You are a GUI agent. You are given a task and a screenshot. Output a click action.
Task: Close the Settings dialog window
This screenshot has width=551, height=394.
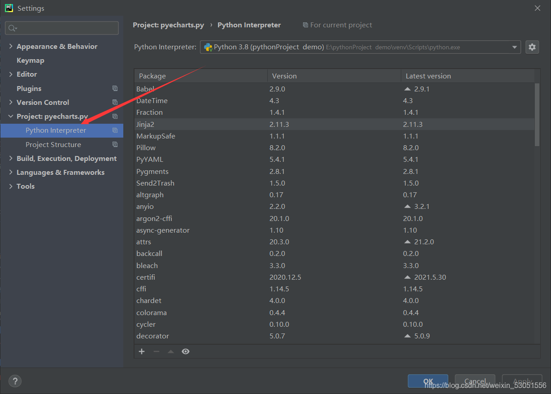click(x=538, y=8)
